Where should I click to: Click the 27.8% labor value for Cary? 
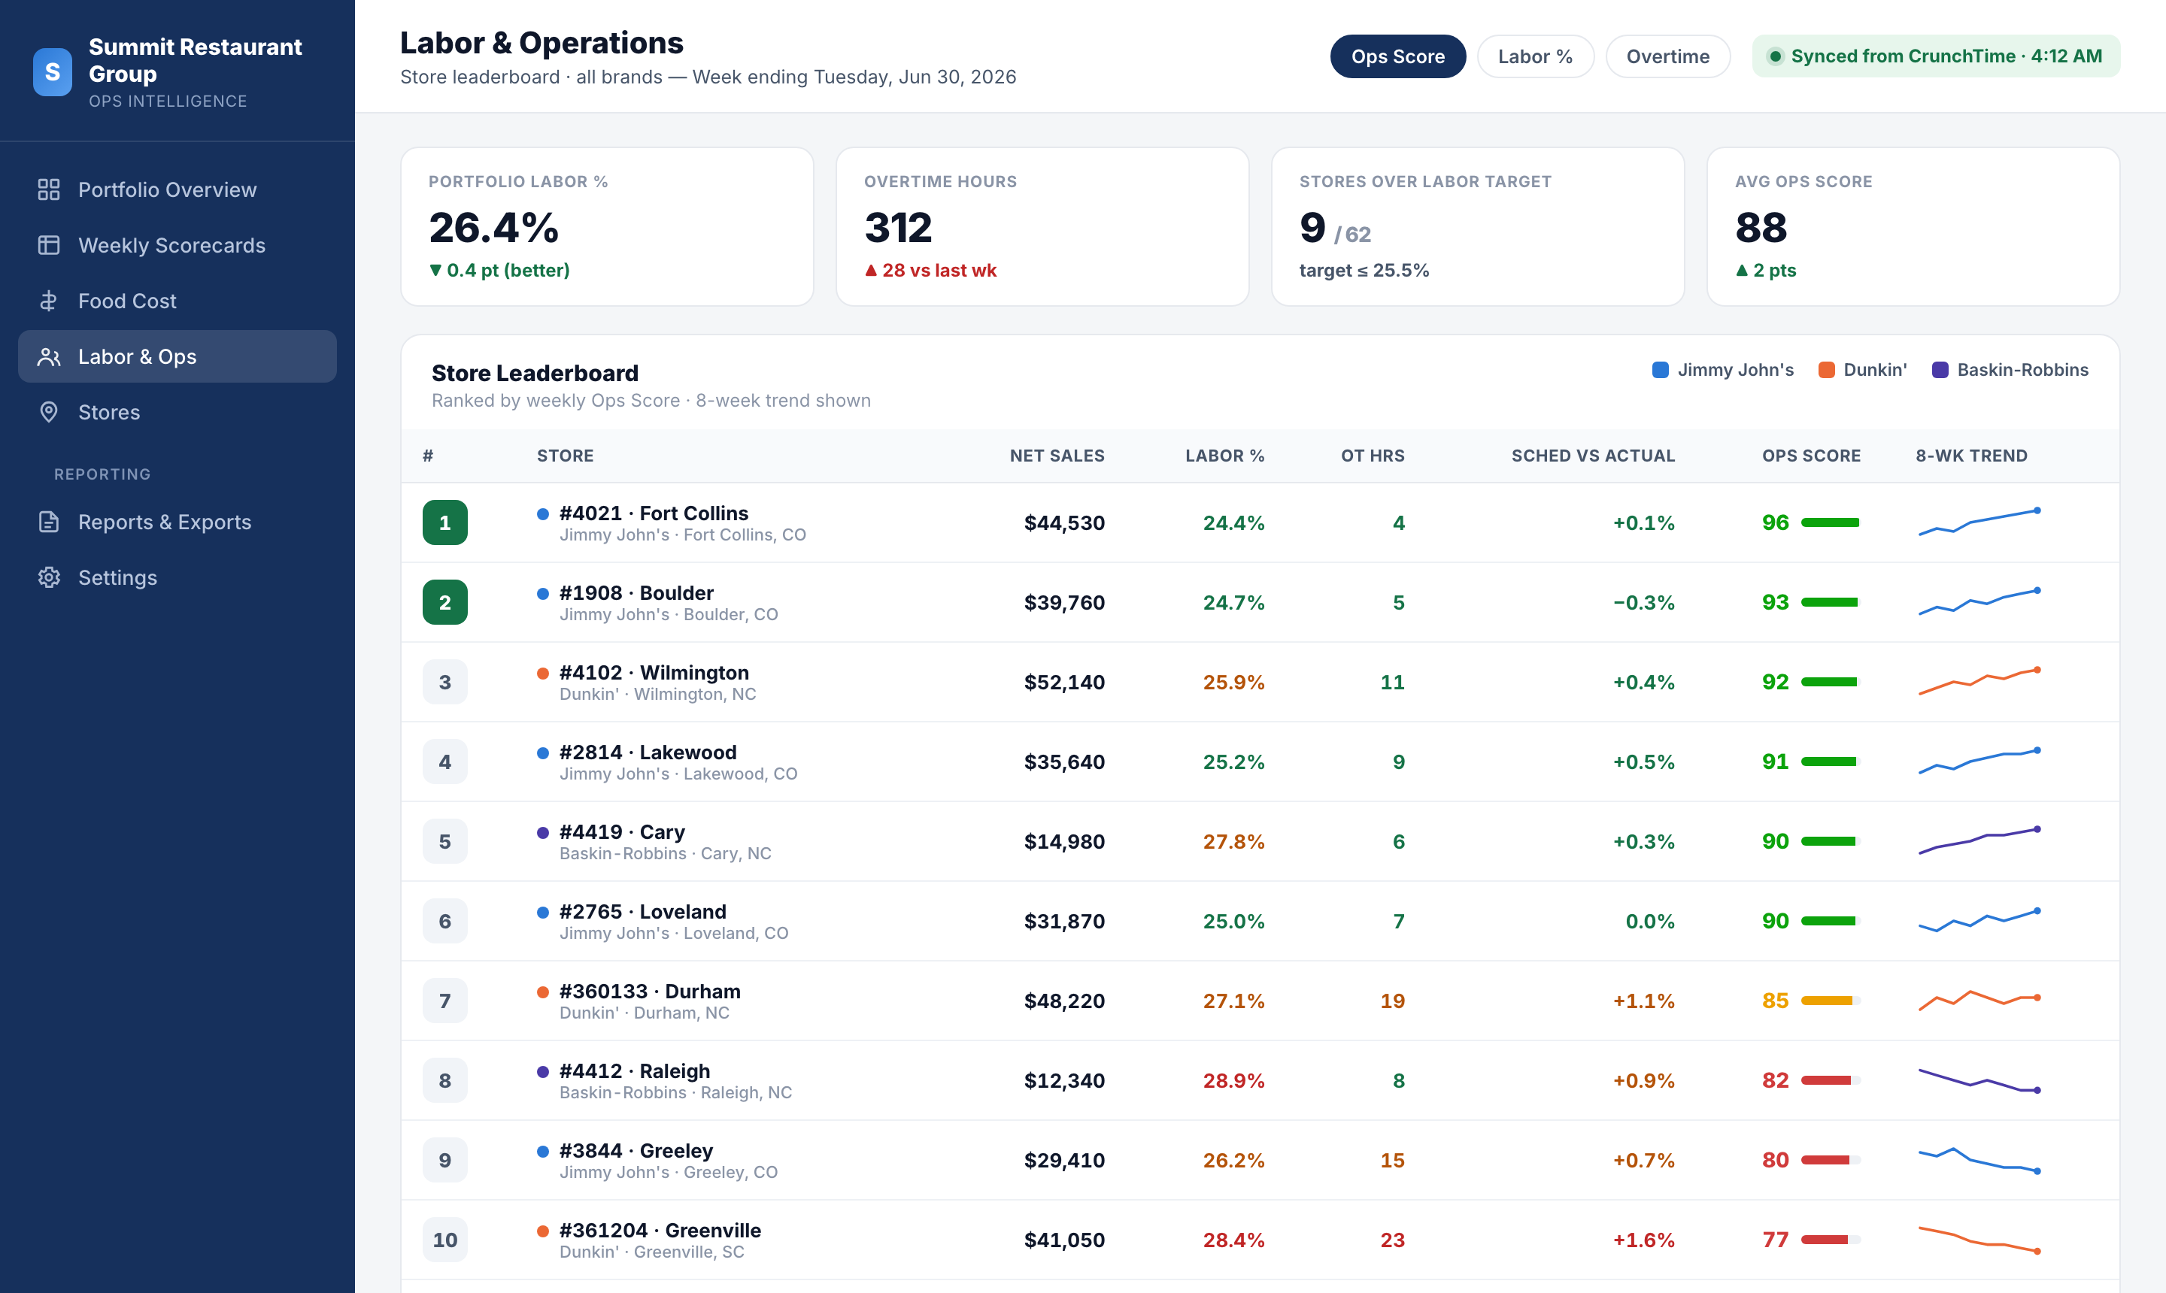pos(1233,843)
